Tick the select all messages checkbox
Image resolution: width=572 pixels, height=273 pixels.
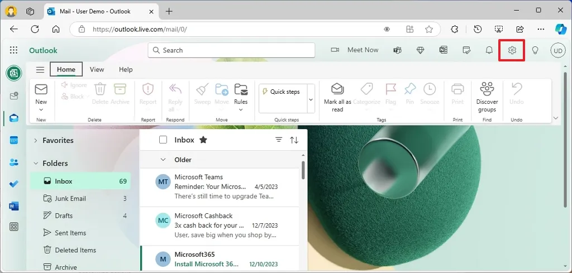coord(163,140)
